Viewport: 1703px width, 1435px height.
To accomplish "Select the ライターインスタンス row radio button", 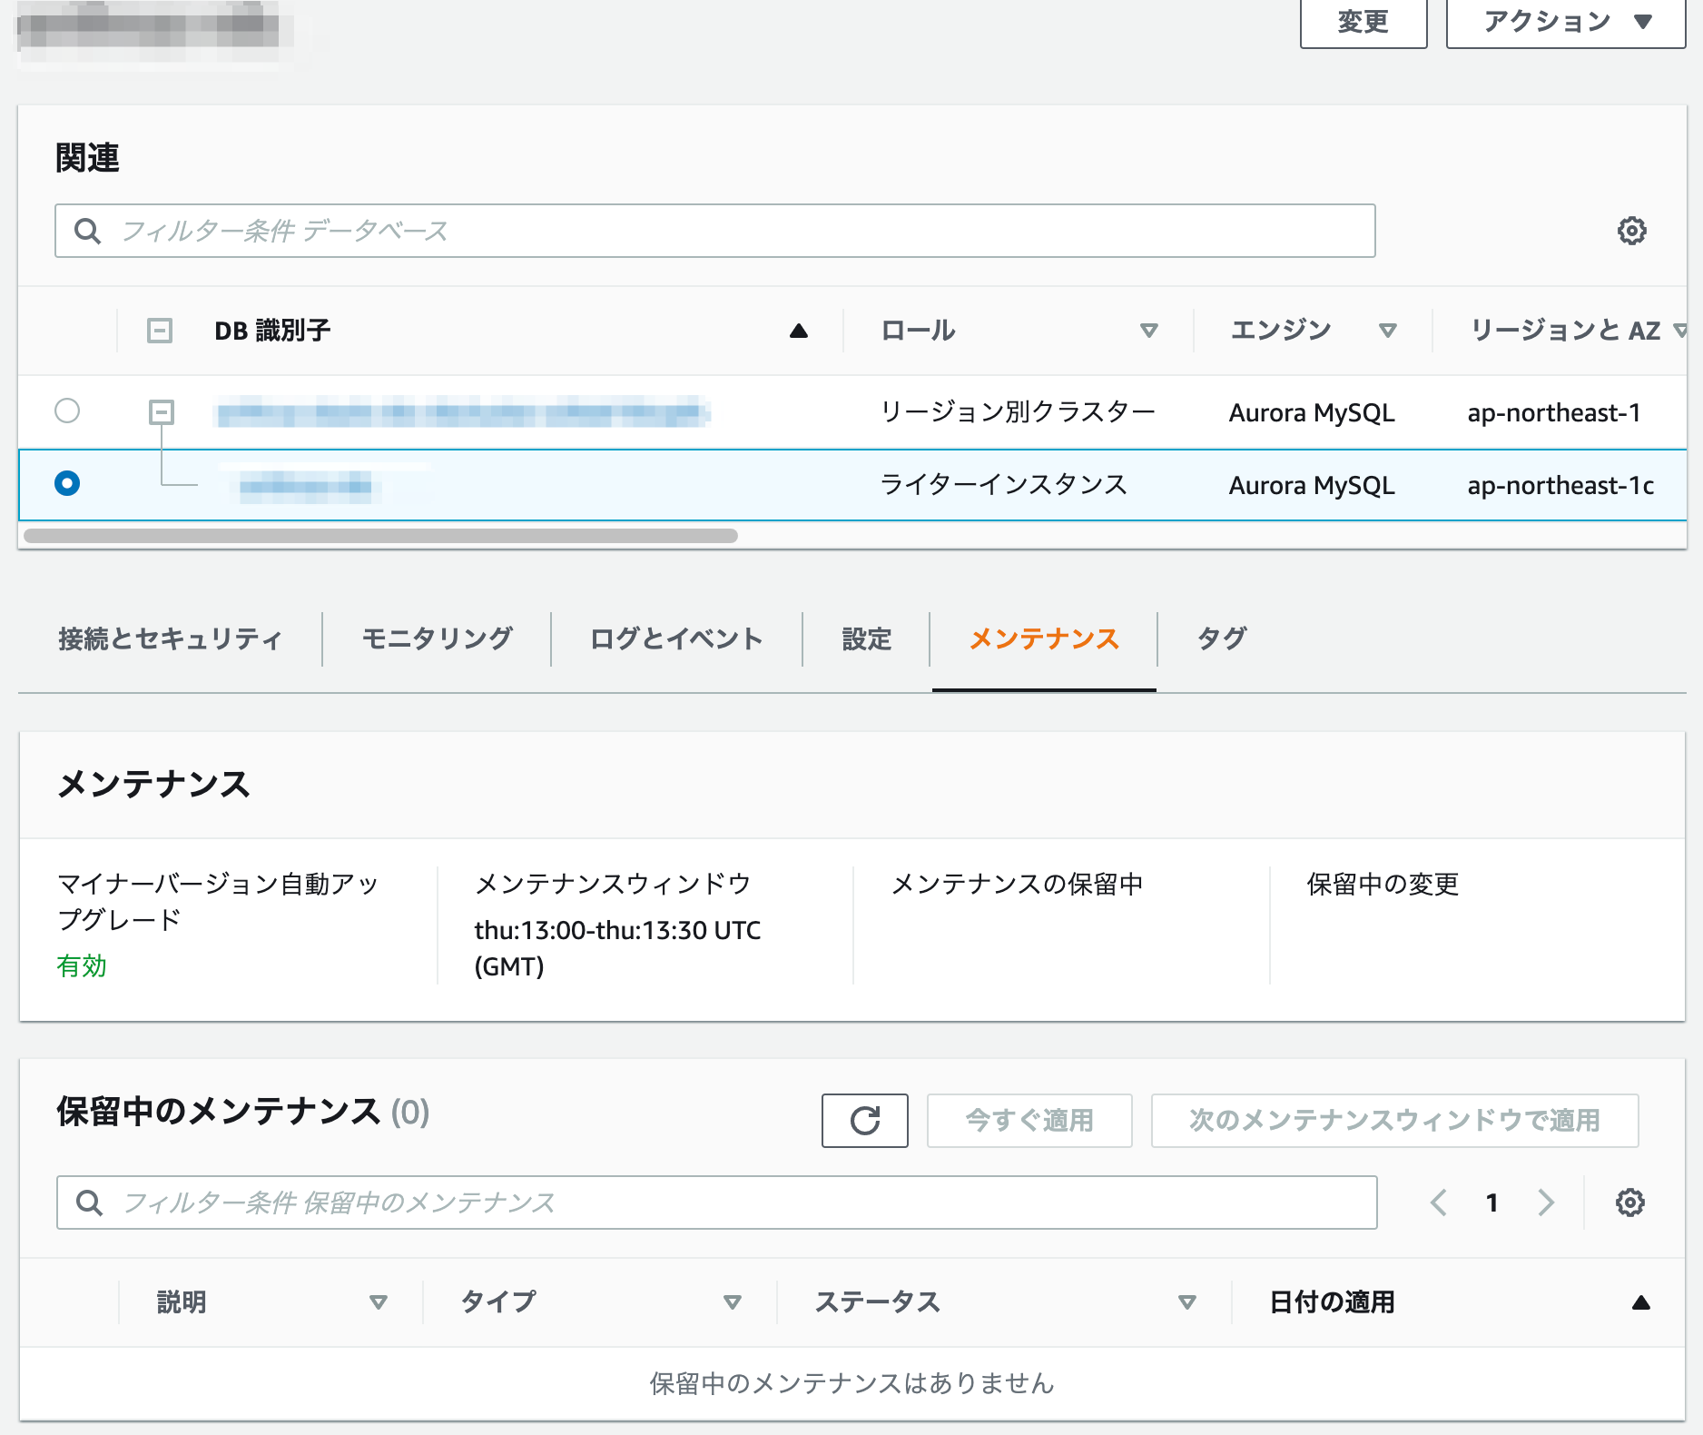I will (67, 483).
